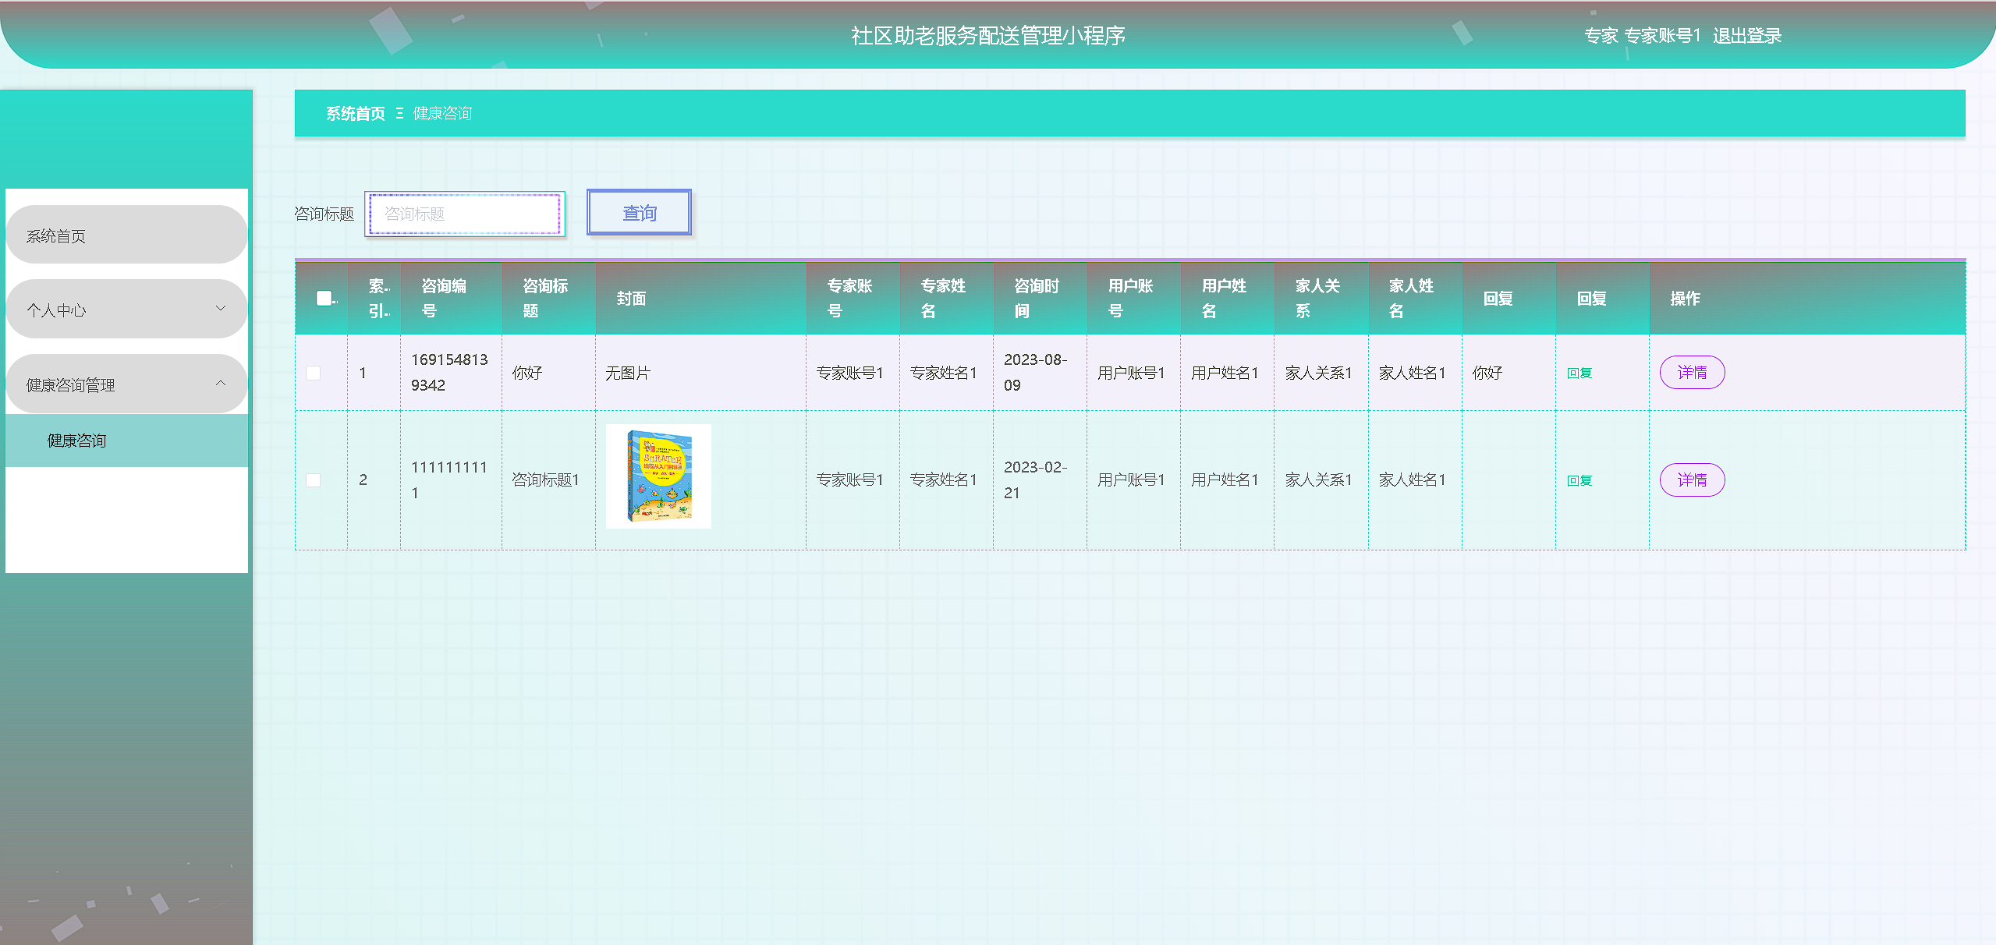Open 详情 for consultation 你好
Image resolution: width=1996 pixels, height=945 pixels.
pos(1691,373)
